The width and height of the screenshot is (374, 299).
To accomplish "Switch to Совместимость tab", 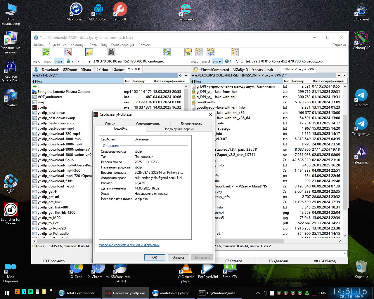I will click(148, 124).
